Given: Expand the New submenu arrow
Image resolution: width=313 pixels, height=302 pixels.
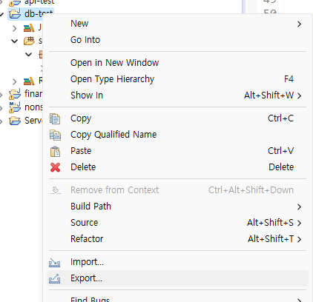Looking at the screenshot, I should [299, 24].
